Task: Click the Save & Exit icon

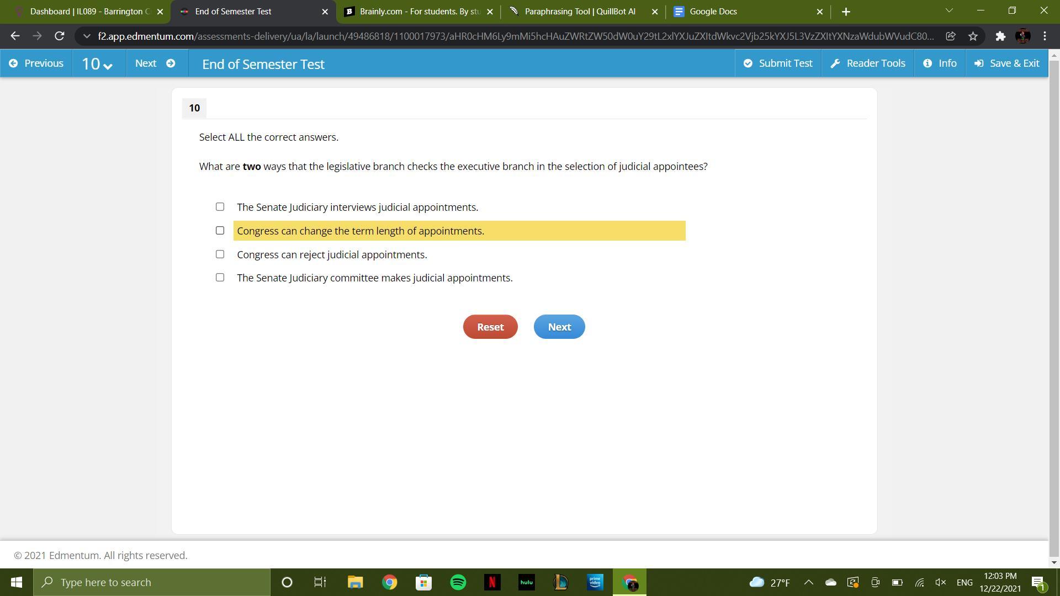Action: coord(979,63)
